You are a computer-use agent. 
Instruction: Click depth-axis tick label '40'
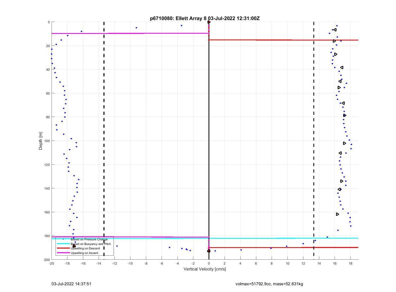point(48,70)
